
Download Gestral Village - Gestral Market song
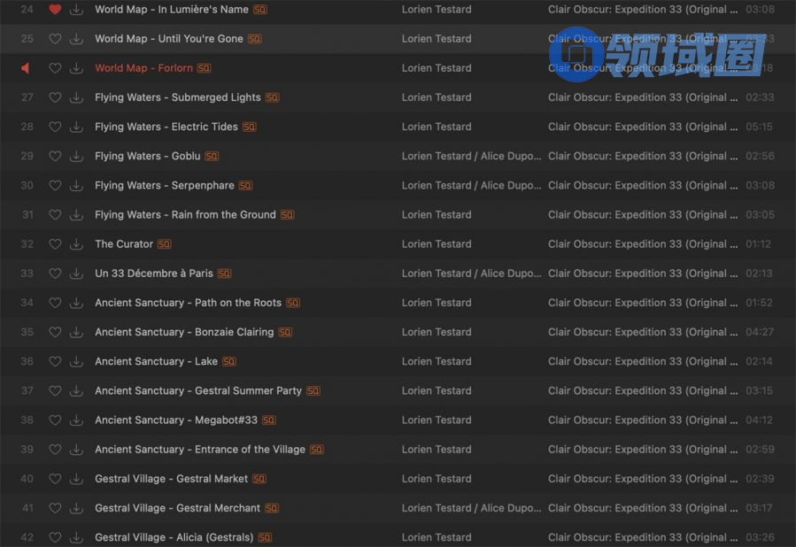pos(77,479)
